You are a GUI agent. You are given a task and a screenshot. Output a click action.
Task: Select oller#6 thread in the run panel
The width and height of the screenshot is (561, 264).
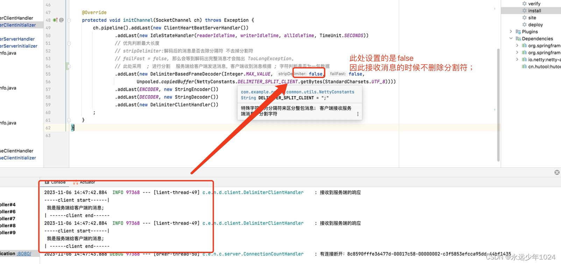[8, 212]
